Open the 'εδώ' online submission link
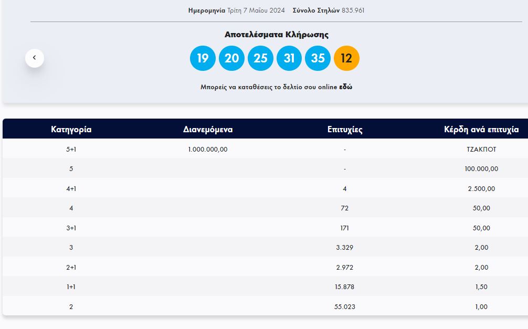The image size is (528, 329). 345,87
